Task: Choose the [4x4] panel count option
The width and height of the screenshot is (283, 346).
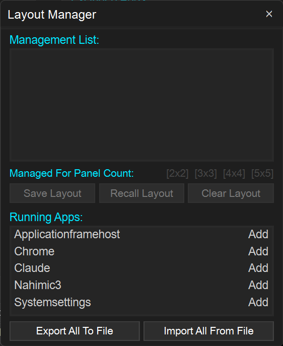Action: click(x=234, y=173)
